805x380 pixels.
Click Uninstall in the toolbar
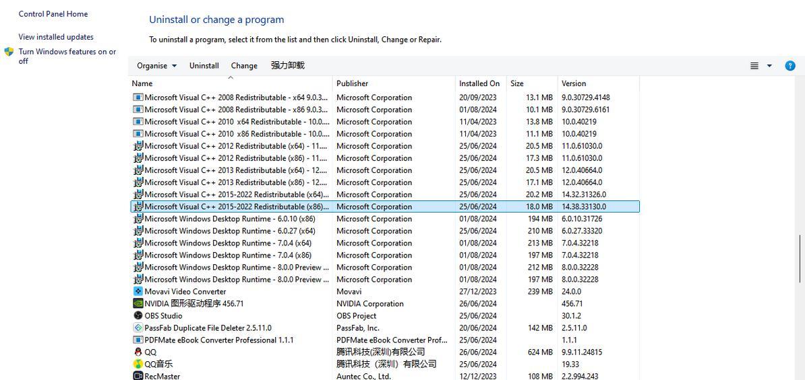pos(204,65)
